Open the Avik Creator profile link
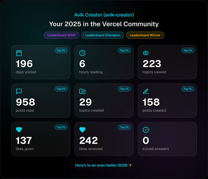Image resolution: width=208 pixels, height=179 pixels. [x=104, y=15]
